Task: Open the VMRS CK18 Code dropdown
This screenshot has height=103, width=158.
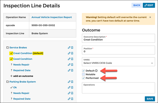Action: click(x=118, y=62)
